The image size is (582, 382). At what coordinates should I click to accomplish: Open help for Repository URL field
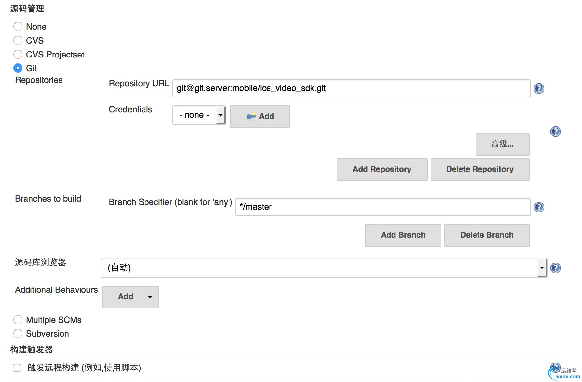(539, 89)
